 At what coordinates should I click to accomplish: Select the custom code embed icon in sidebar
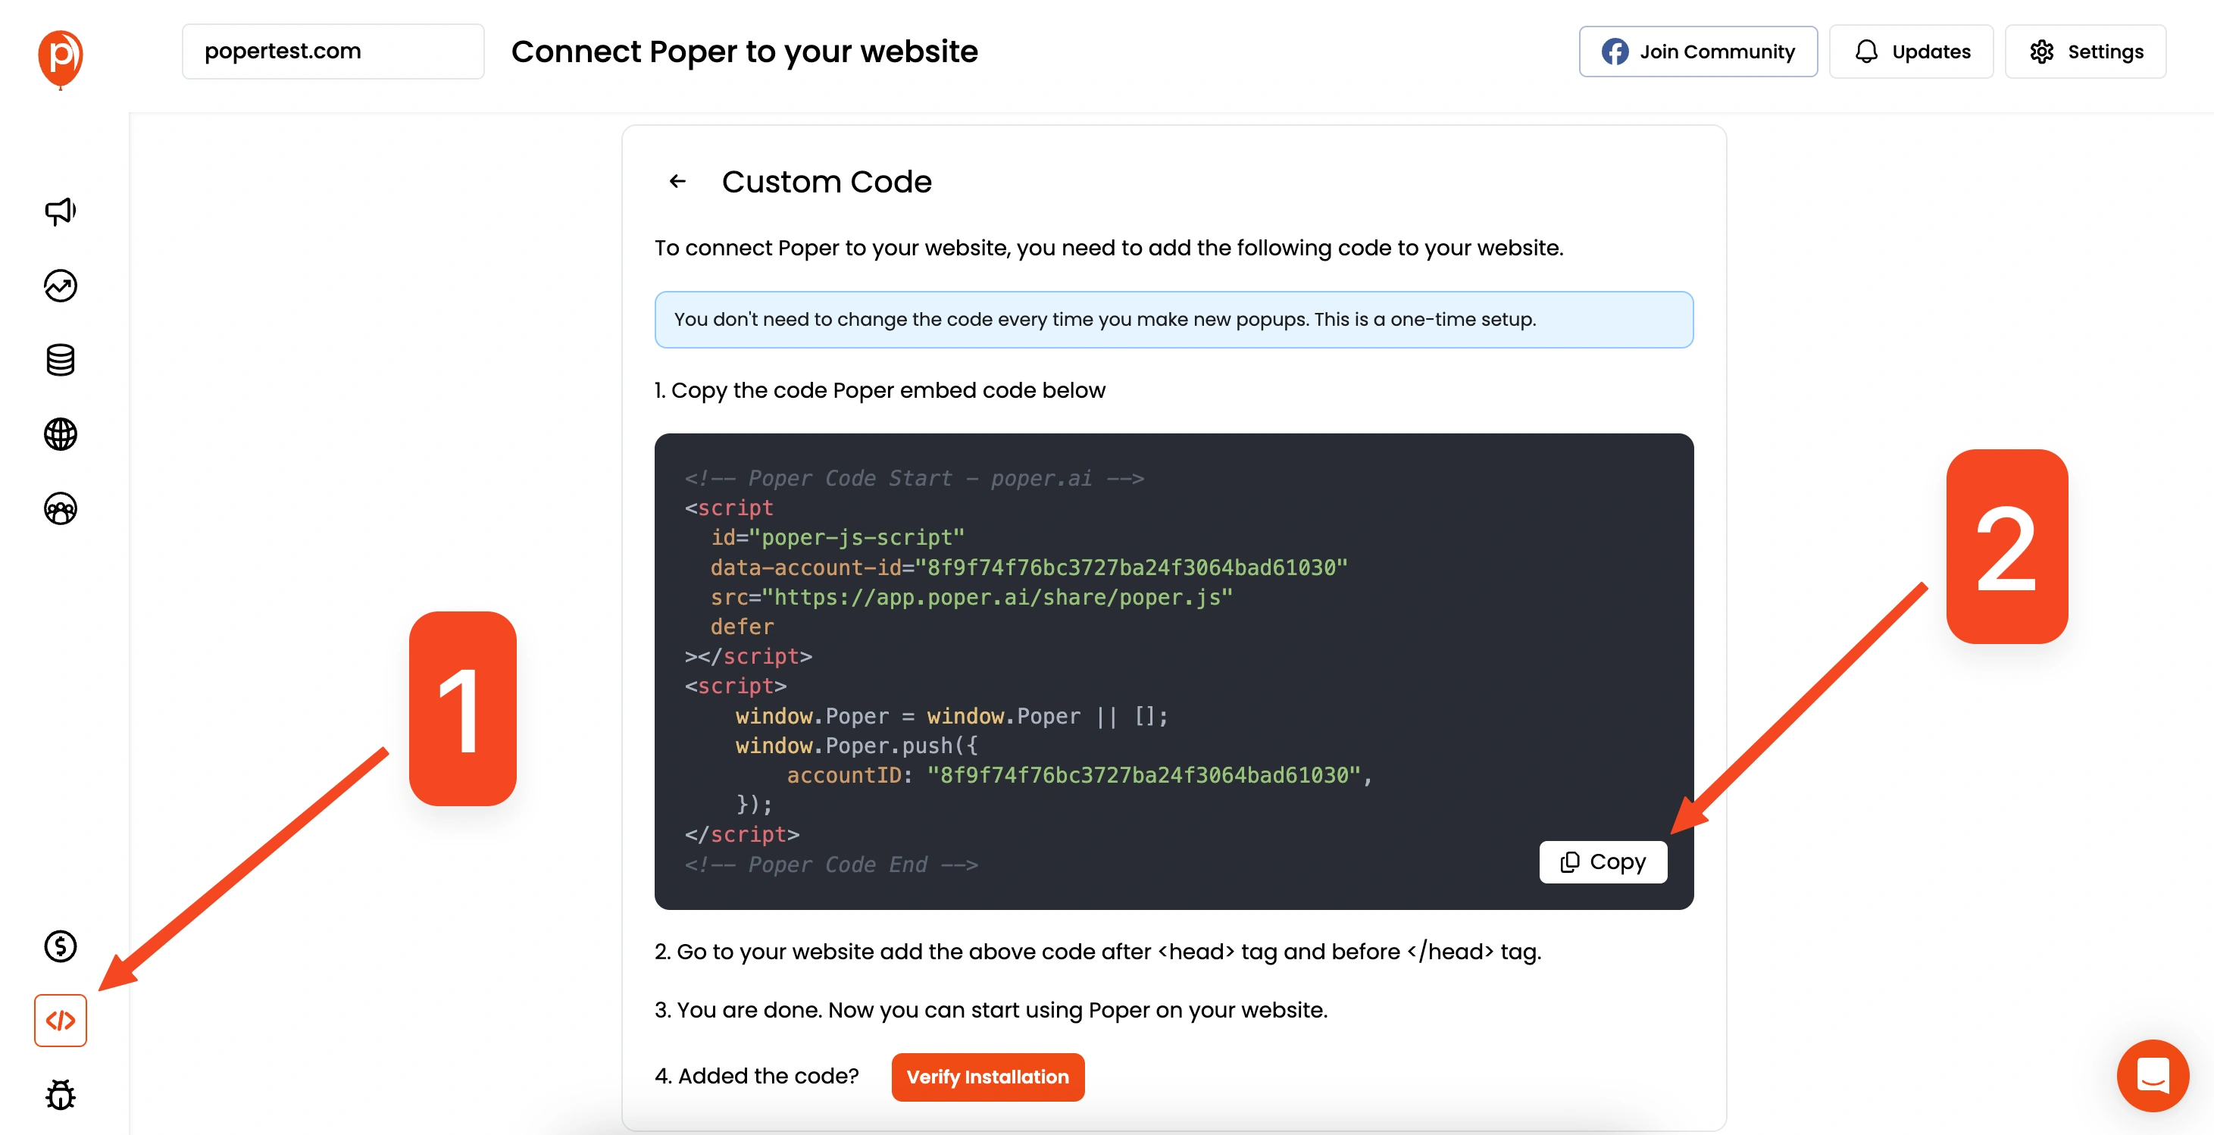tap(60, 1020)
